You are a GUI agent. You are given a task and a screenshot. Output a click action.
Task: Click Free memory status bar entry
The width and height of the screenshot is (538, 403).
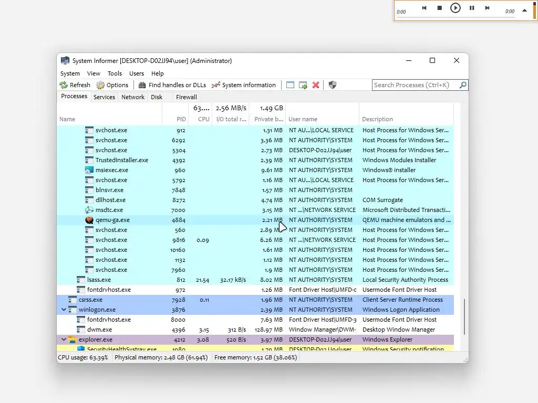click(x=256, y=357)
